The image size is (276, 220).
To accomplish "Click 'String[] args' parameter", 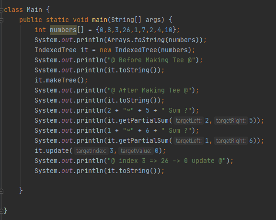I will [136, 20].
